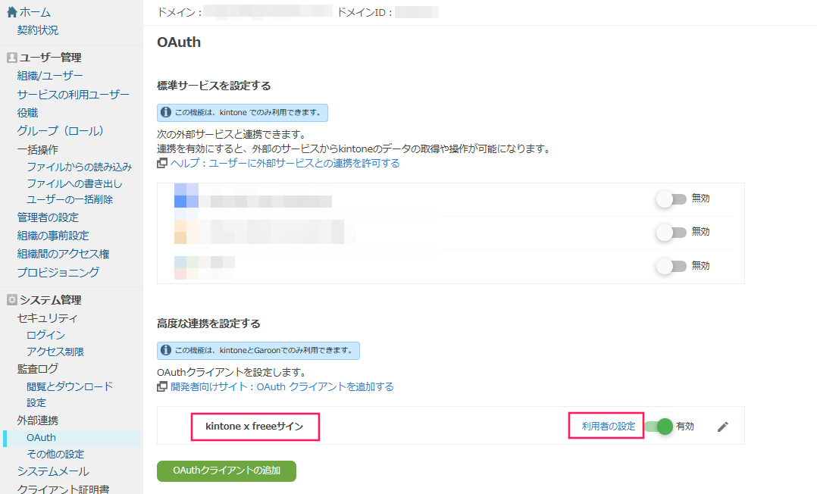Click the 高度な連携を設定する heading
The height and width of the screenshot is (494, 817).
[208, 324]
